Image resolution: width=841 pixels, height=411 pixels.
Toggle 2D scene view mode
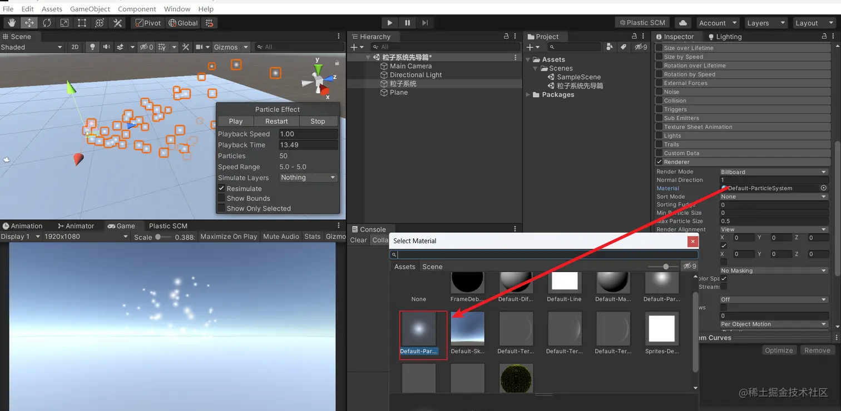(x=75, y=47)
